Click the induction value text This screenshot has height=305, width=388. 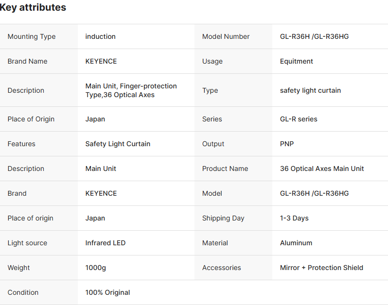pyautogui.click(x=100, y=36)
